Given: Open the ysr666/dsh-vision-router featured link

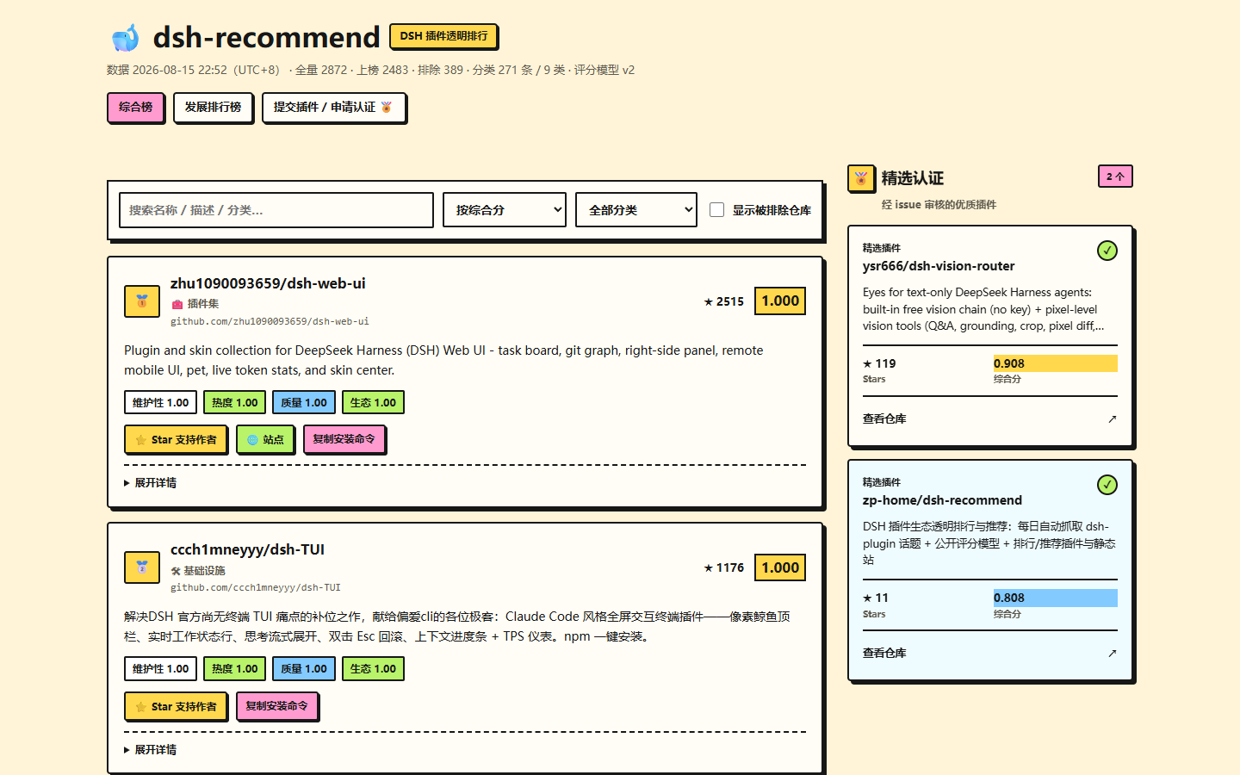Looking at the screenshot, I should (939, 266).
